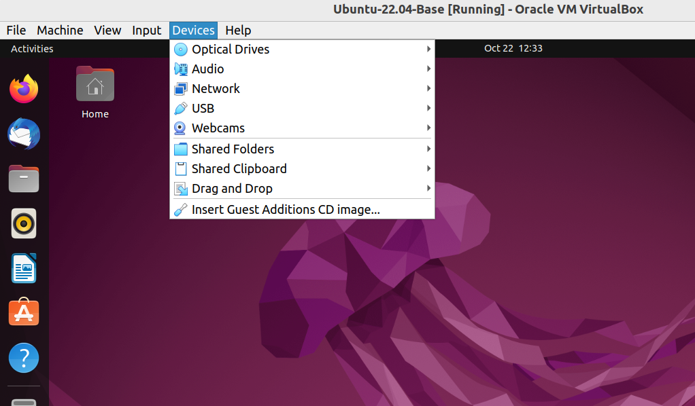
Task: Open LibreOffice Writer from the dock
Action: [x=24, y=268]
